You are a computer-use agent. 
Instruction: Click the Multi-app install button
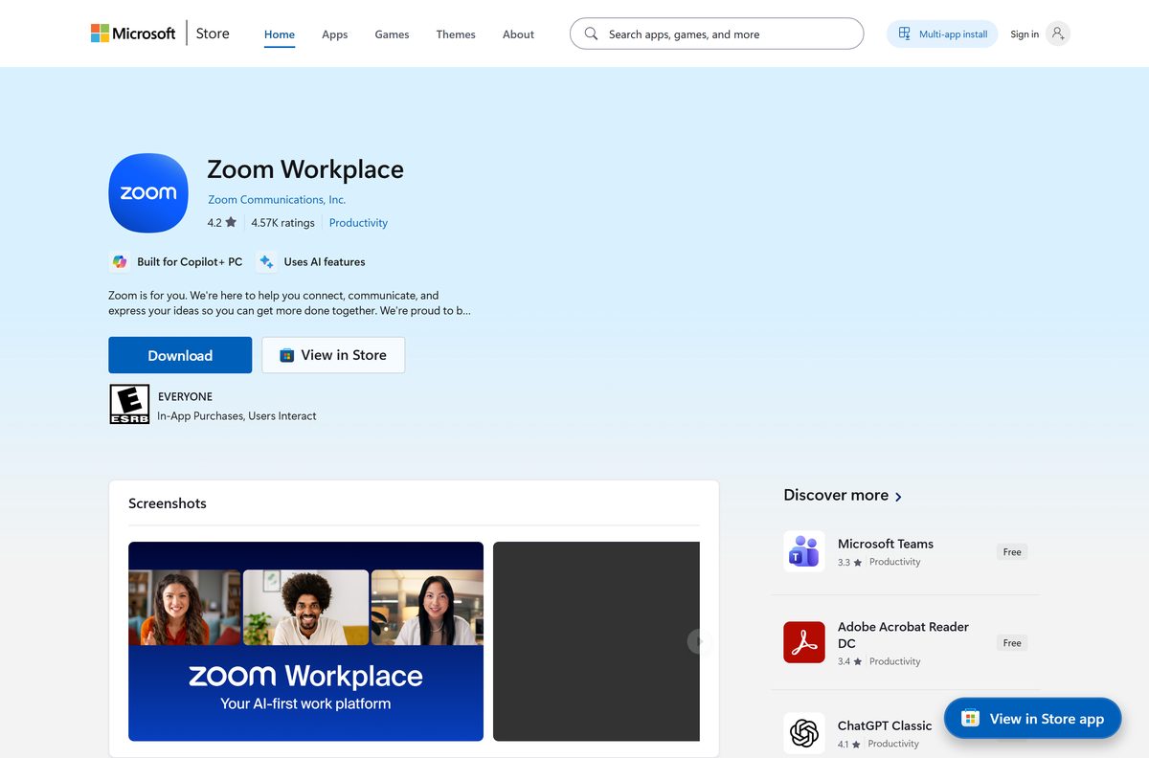tap(942, 33)
